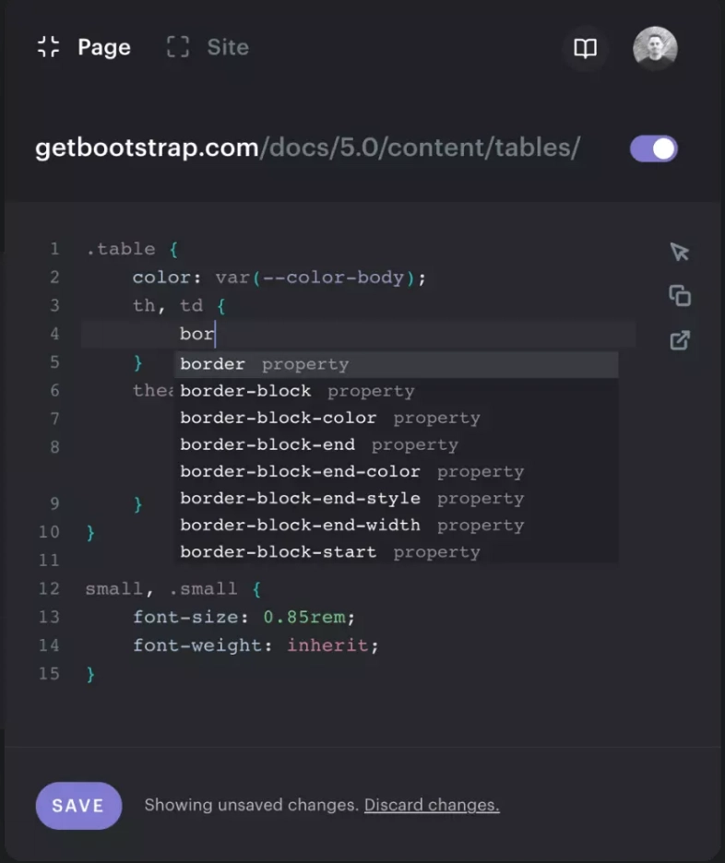The image size is (725, 863).
Task: Click line number 12 in gutter
Action: coord(49,588)
